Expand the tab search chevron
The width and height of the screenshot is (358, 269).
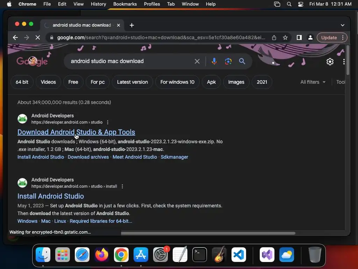pyautogui.click(x=343, y=25)
